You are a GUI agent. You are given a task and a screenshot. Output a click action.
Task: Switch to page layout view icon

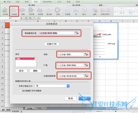(8, 110)
